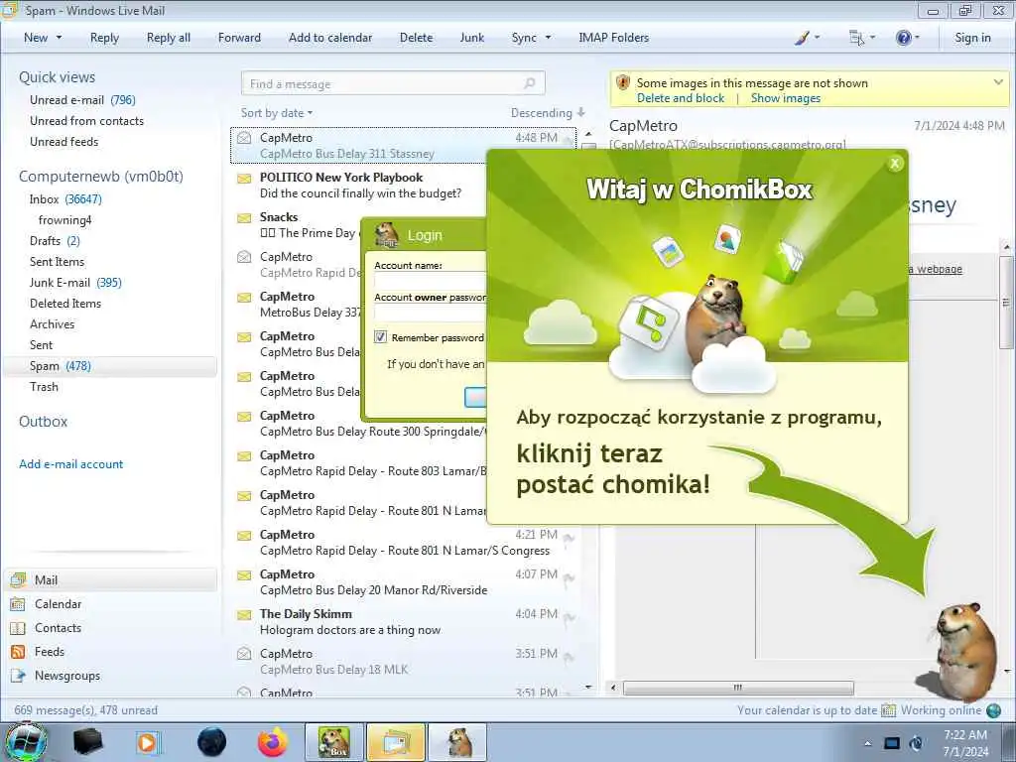Click message list scroll down arrow

pyautogui.click(x=588, y=688)
